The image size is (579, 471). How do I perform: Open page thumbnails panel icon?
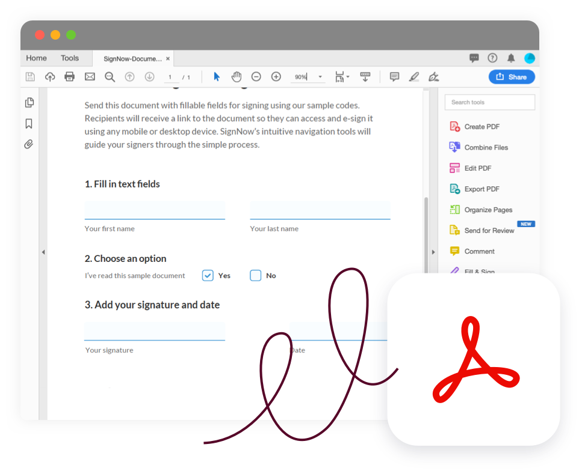click(x=29, y=103)
